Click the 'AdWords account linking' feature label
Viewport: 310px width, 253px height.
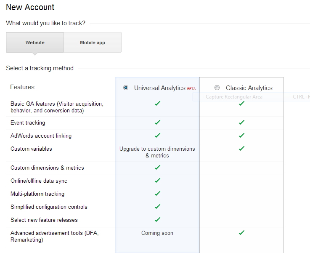coord(41,136)
